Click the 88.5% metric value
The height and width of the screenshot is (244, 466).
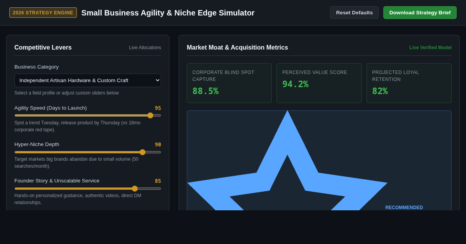tap(205, 91)
